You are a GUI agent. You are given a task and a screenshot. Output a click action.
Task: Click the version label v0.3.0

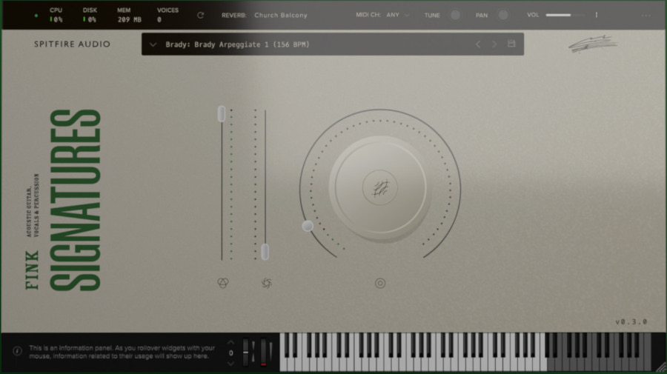(x=631, y=321)
